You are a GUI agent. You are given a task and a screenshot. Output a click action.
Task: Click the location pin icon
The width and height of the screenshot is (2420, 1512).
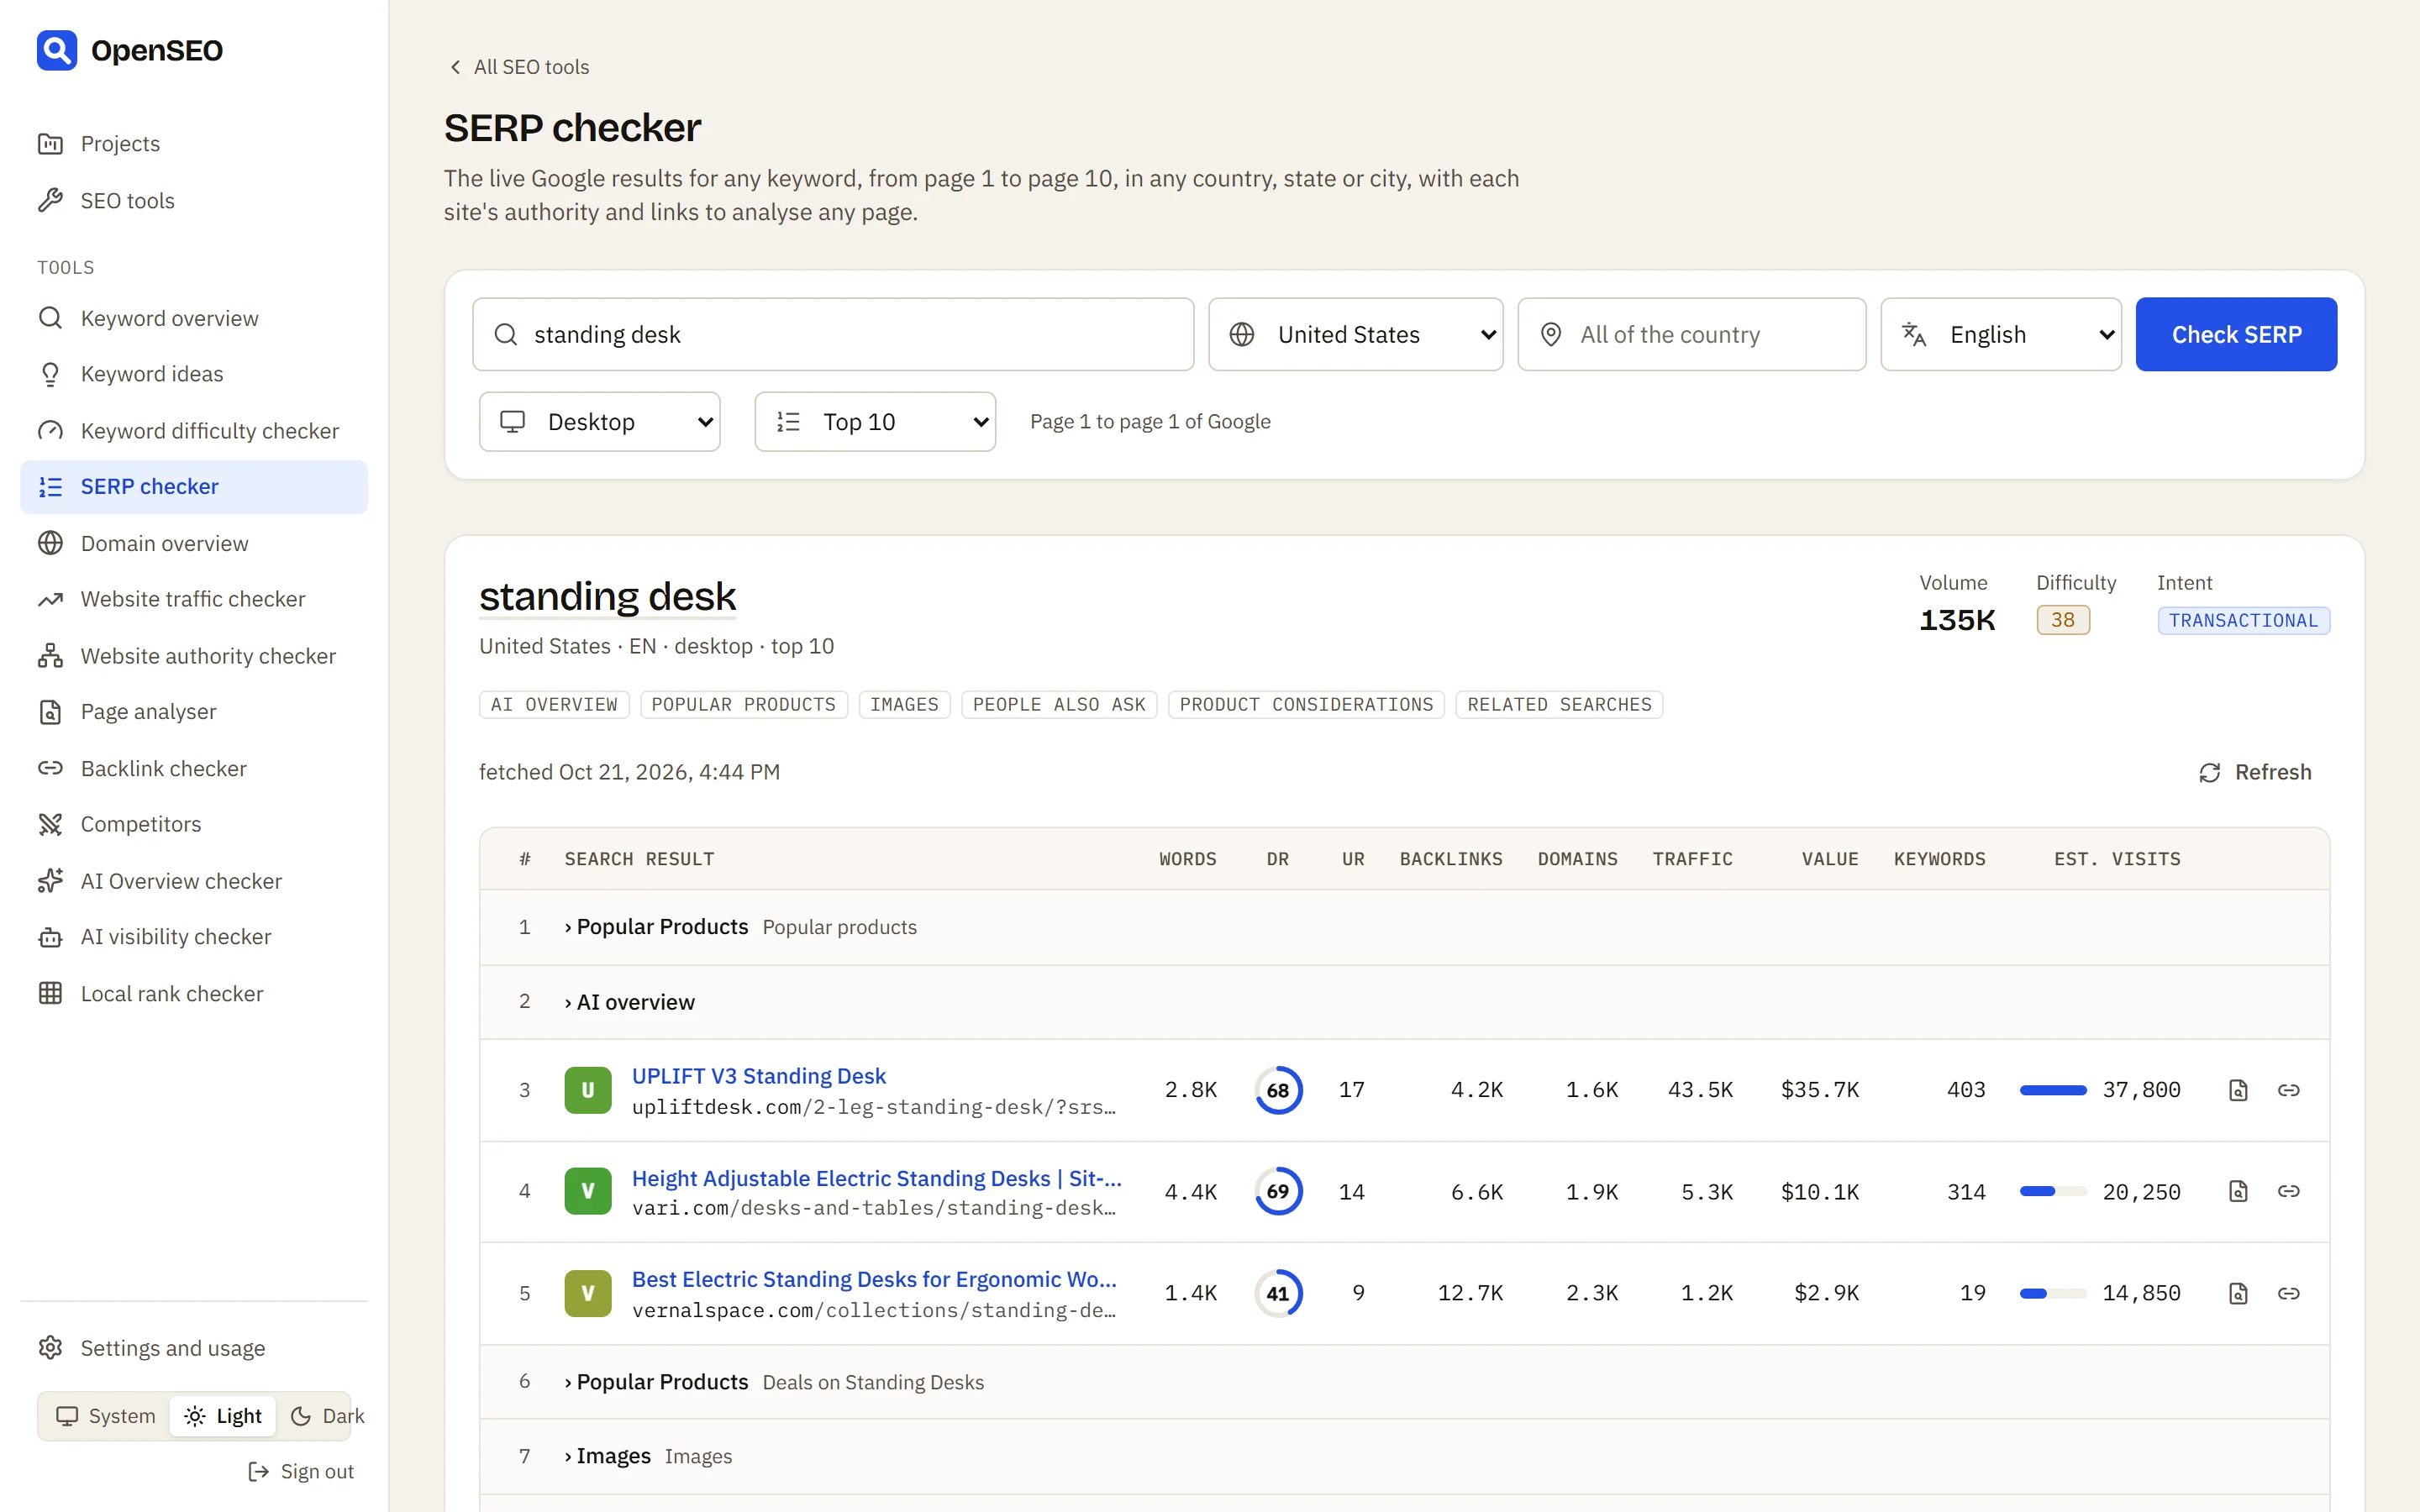1551,334
